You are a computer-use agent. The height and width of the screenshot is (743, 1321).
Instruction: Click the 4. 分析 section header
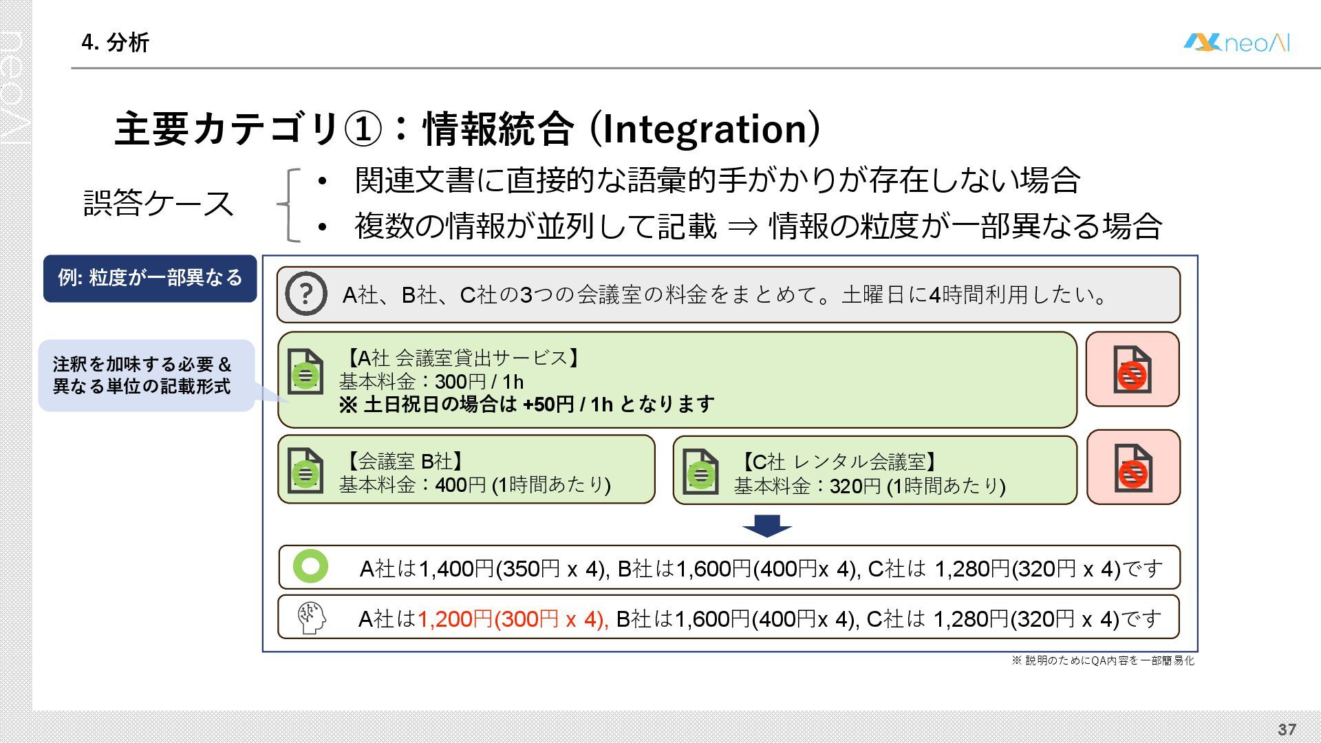point(115,43)
